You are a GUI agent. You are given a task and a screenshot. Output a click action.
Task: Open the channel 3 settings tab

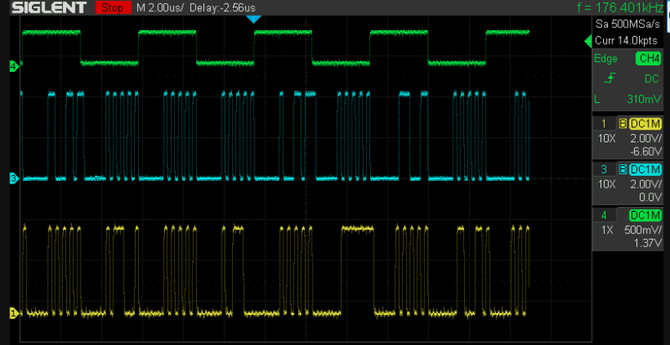[604, 169]
